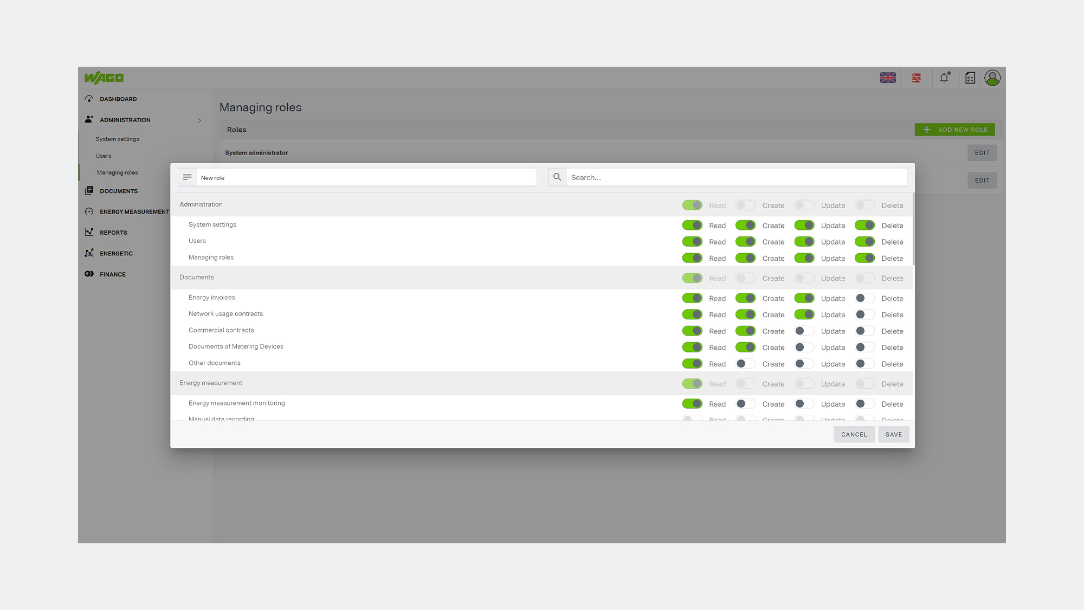1084x610 pixels.
Task: Toggle Create for Users
Action: pyautogui.click(x=745, y=241)
